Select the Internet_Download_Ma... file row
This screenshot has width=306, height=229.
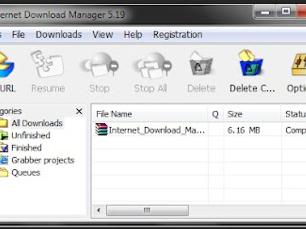[x=199, y=130]
